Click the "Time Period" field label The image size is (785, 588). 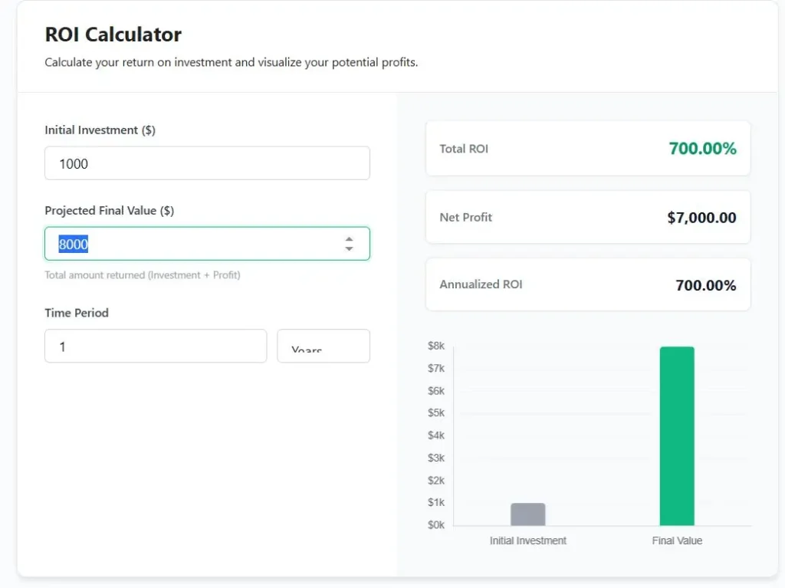pyautogui.click(x=77, y=313)
